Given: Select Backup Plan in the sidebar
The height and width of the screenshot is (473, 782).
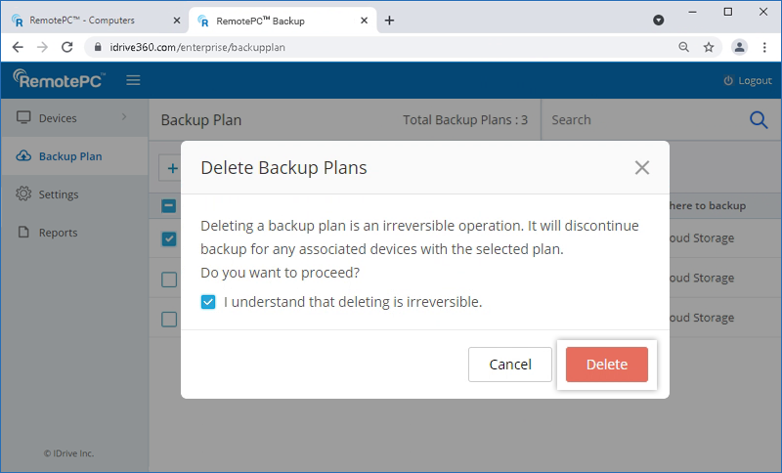Looking at the screenshot, I should pos(69,156).
